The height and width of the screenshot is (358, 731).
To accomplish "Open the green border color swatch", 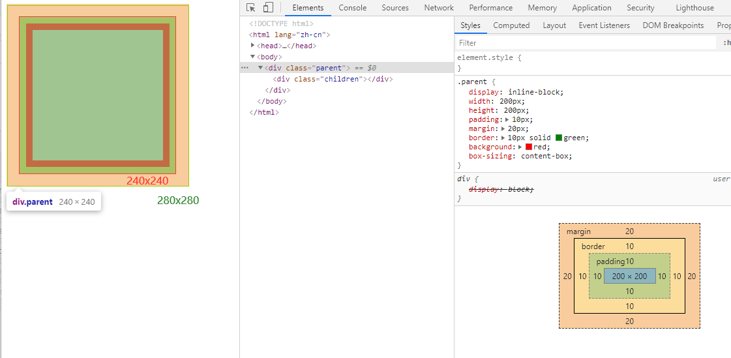I will pos(558,138).
